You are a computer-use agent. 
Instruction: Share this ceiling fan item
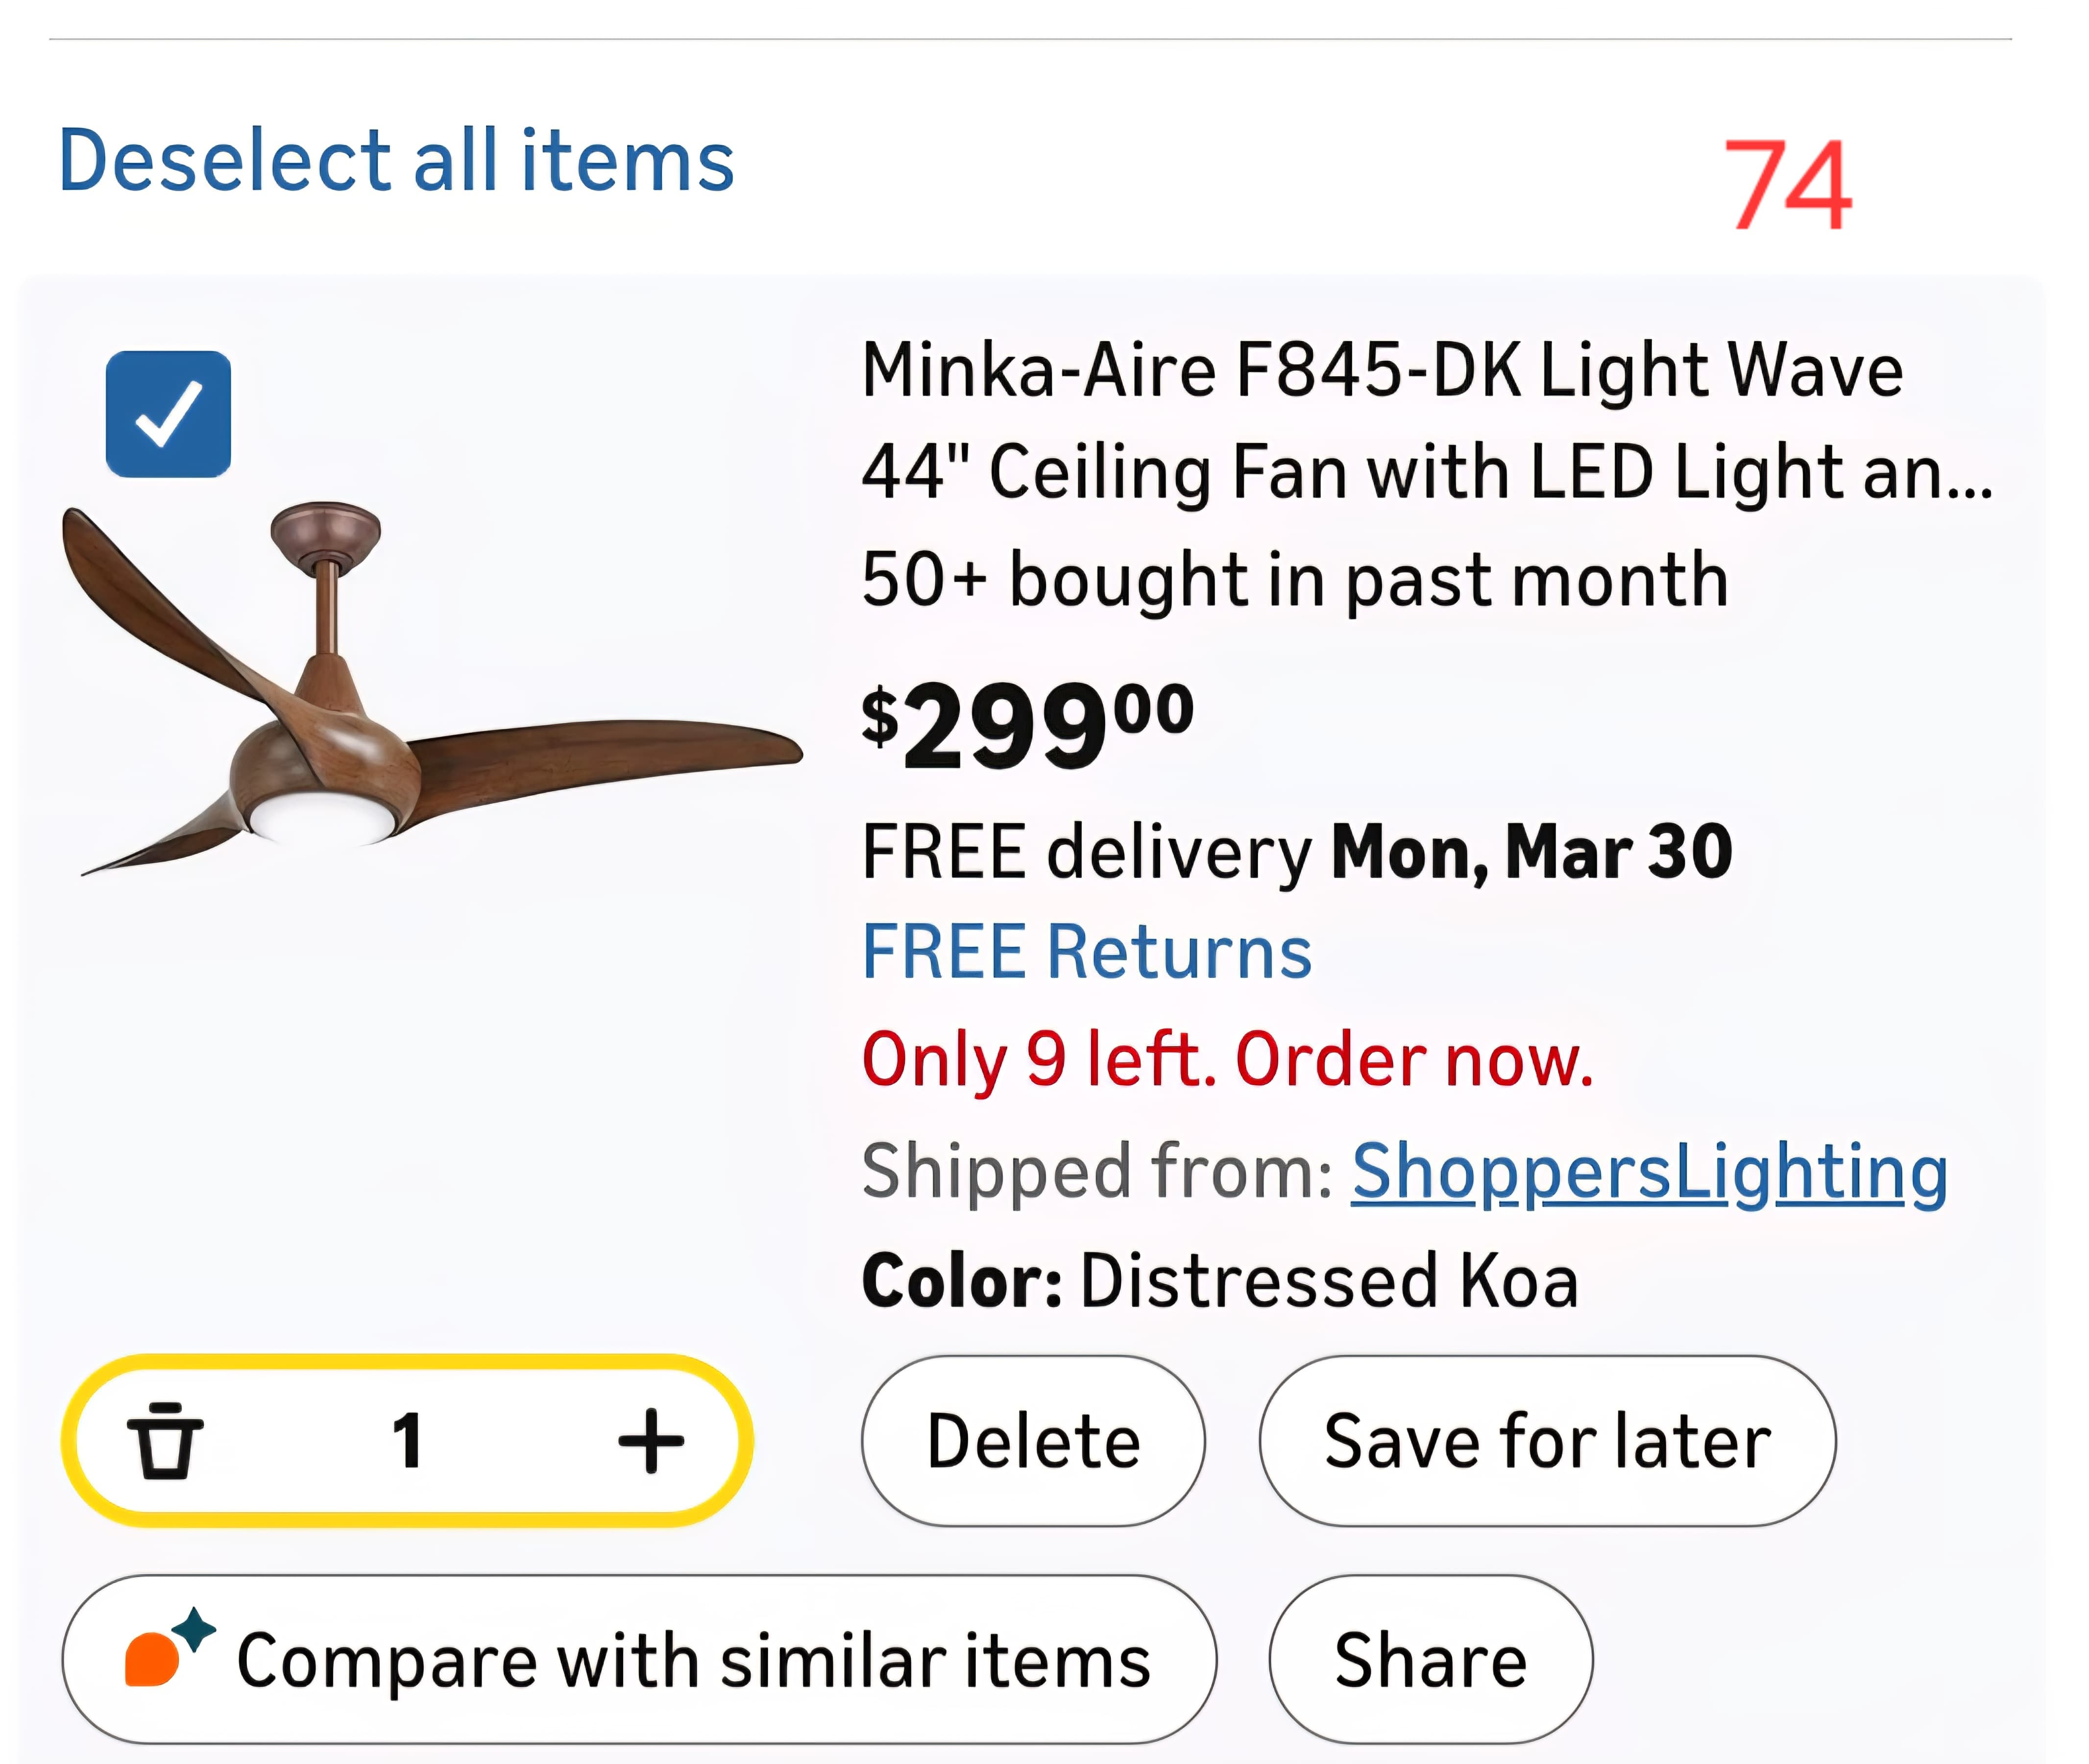[x=1430, y=1661]
